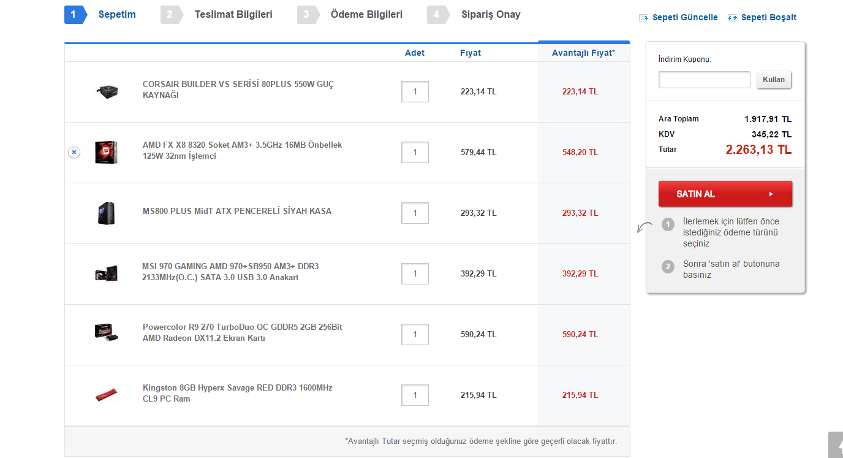Click quantity box for Kingston RAM
The width and height of the screenshot is (843, 458).
[415, 395]
